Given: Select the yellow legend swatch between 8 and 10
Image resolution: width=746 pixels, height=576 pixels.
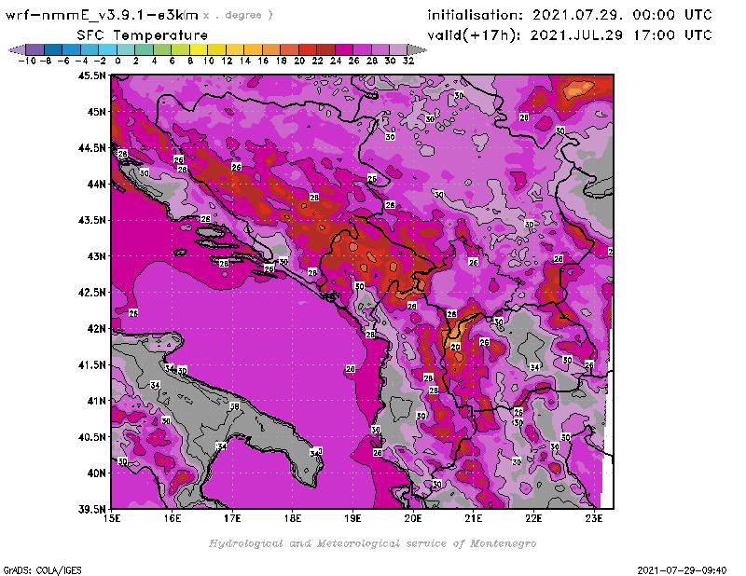Looking at the screenshot, I should coord(198,49).
